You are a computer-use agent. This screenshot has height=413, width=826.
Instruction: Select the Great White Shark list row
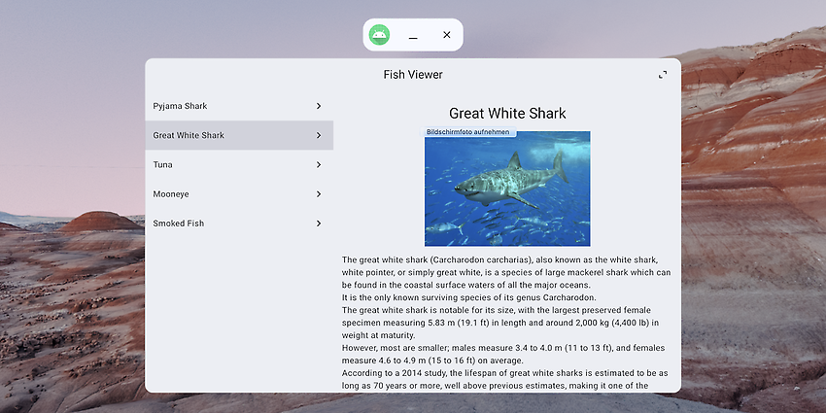point(239,135)
